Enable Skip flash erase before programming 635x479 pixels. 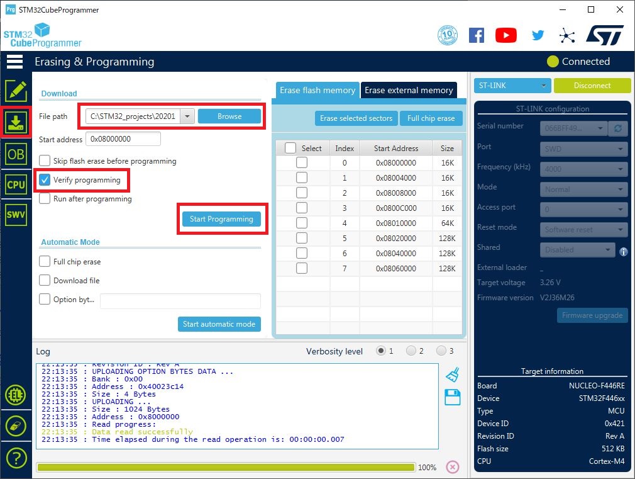pyautogui.click(x=45, y=161)
